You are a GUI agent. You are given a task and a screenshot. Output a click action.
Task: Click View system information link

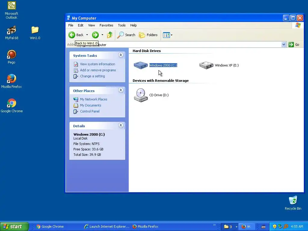coord(97,64)
